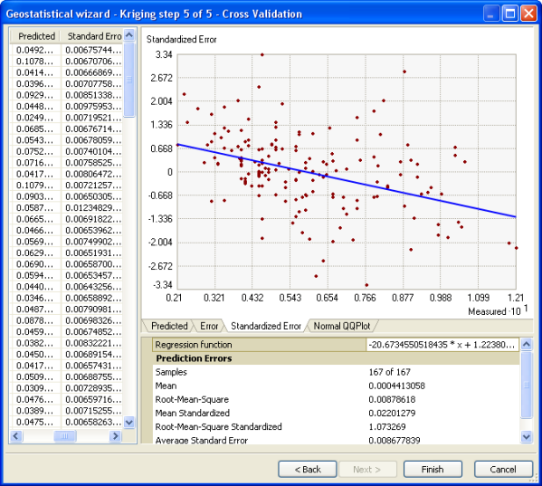The image size is (542, 486).
Task: Select the Standardized Error tab
Action: click(x=265, y=326)
